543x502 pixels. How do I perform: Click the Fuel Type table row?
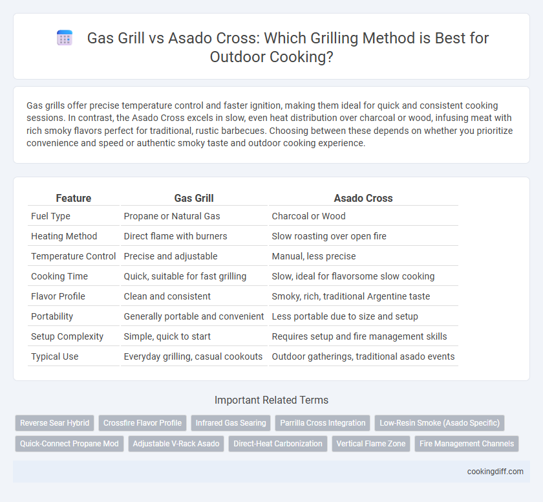243,216
